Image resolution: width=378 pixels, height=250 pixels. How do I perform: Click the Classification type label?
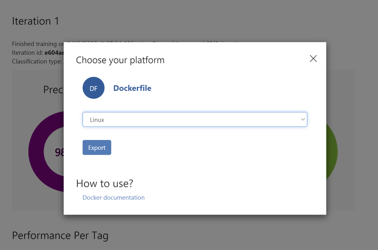(x=37, y=61)
